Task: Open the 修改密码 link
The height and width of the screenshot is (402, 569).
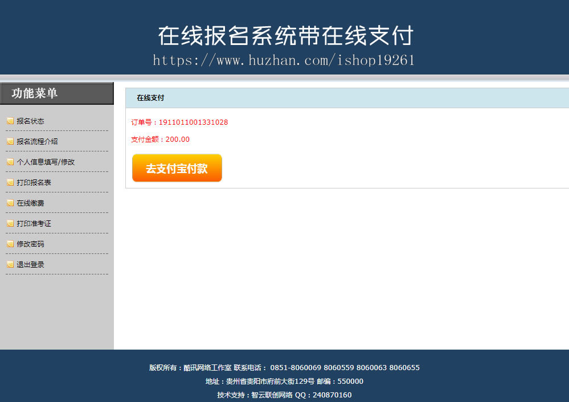Action: (31, 244)
